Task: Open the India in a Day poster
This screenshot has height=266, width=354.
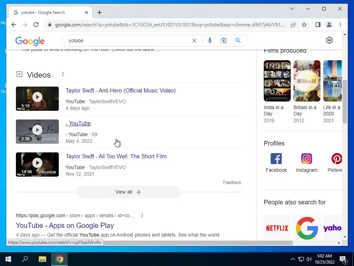Action: tap(277, 81)
